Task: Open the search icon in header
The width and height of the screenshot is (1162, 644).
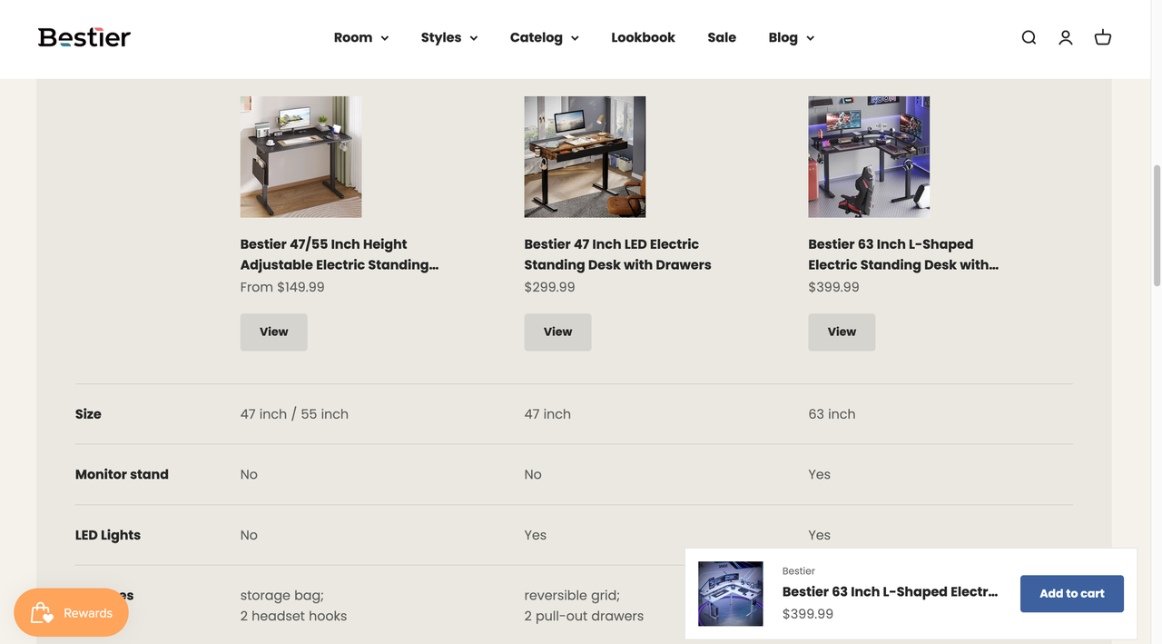Action: click(1029, 37)
